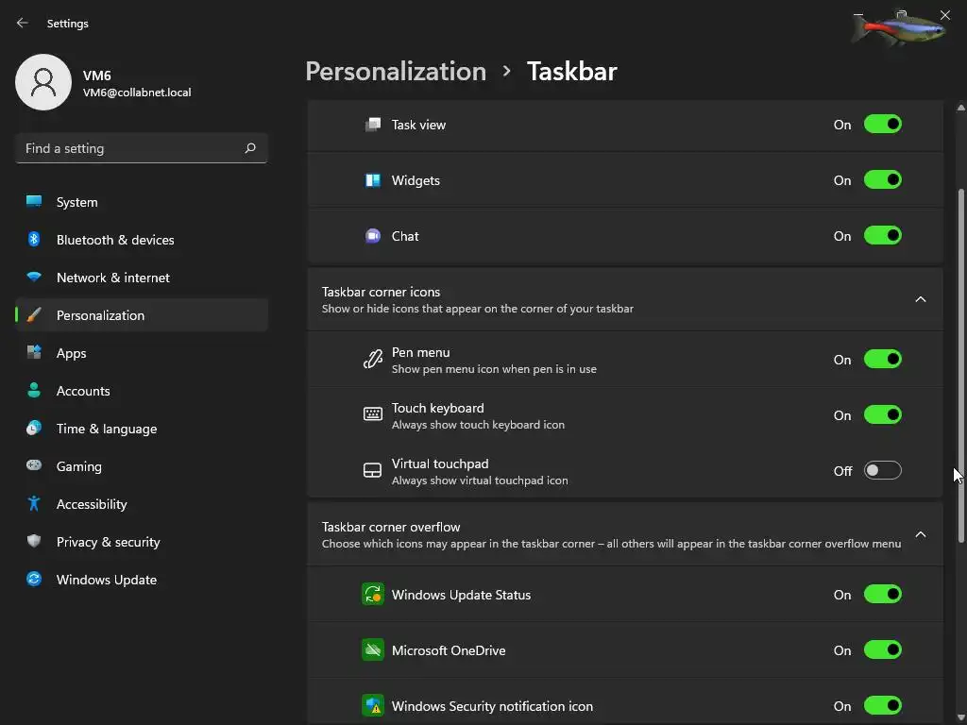Click the Microsoft OneDrive cloud icon
The height and width of the screenshot is (725, 967).
373,650
